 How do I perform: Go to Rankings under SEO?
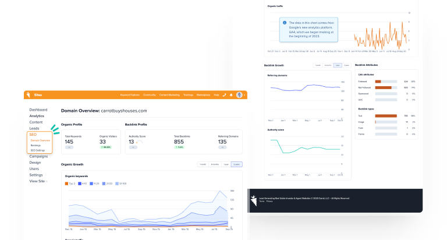point(36,145)
